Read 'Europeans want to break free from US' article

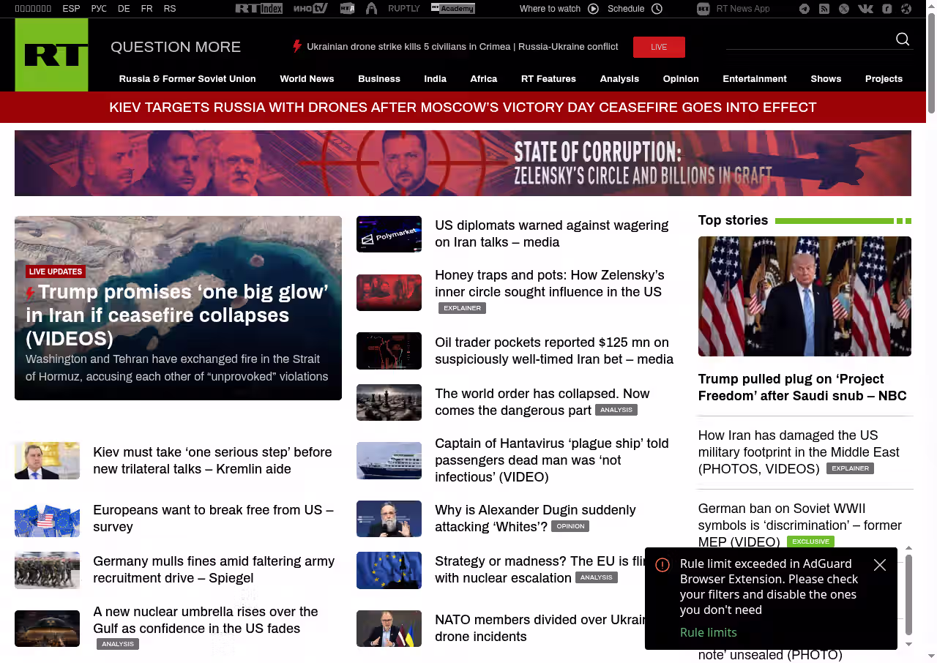pos(213,518)
